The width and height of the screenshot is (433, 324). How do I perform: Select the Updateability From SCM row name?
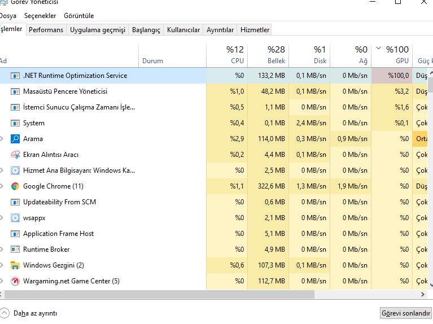[x=59, y=202]
